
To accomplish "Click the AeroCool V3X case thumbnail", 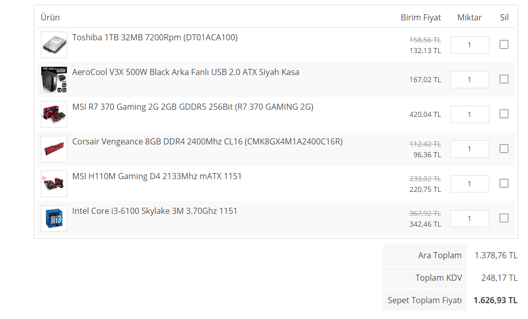I will tap(54, 80).
